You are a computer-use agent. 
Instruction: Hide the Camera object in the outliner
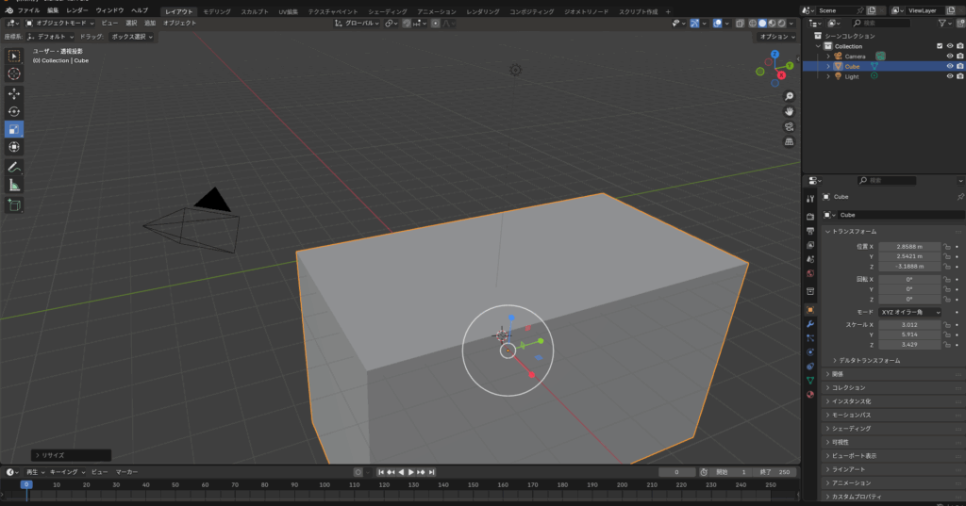click(x=950, y=56)
